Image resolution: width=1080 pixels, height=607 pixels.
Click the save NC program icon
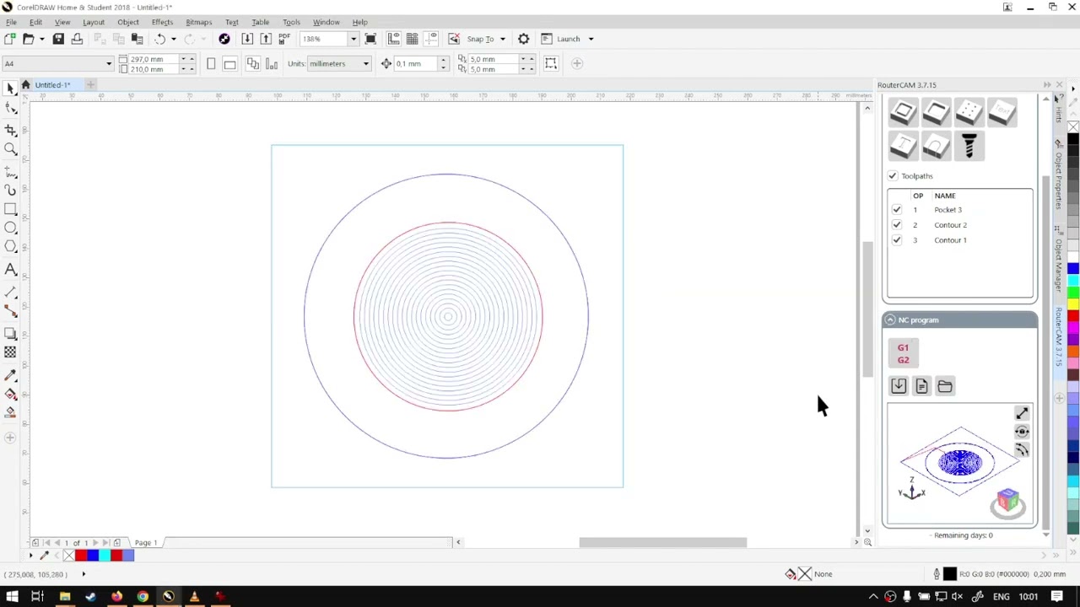(899, 386)
